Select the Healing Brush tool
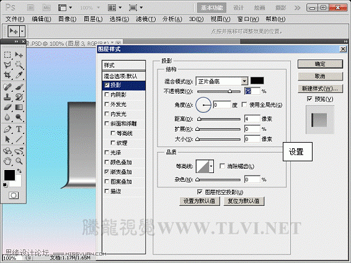The width and height of the screenshot is (351, 263). click(x=7, y=87)
